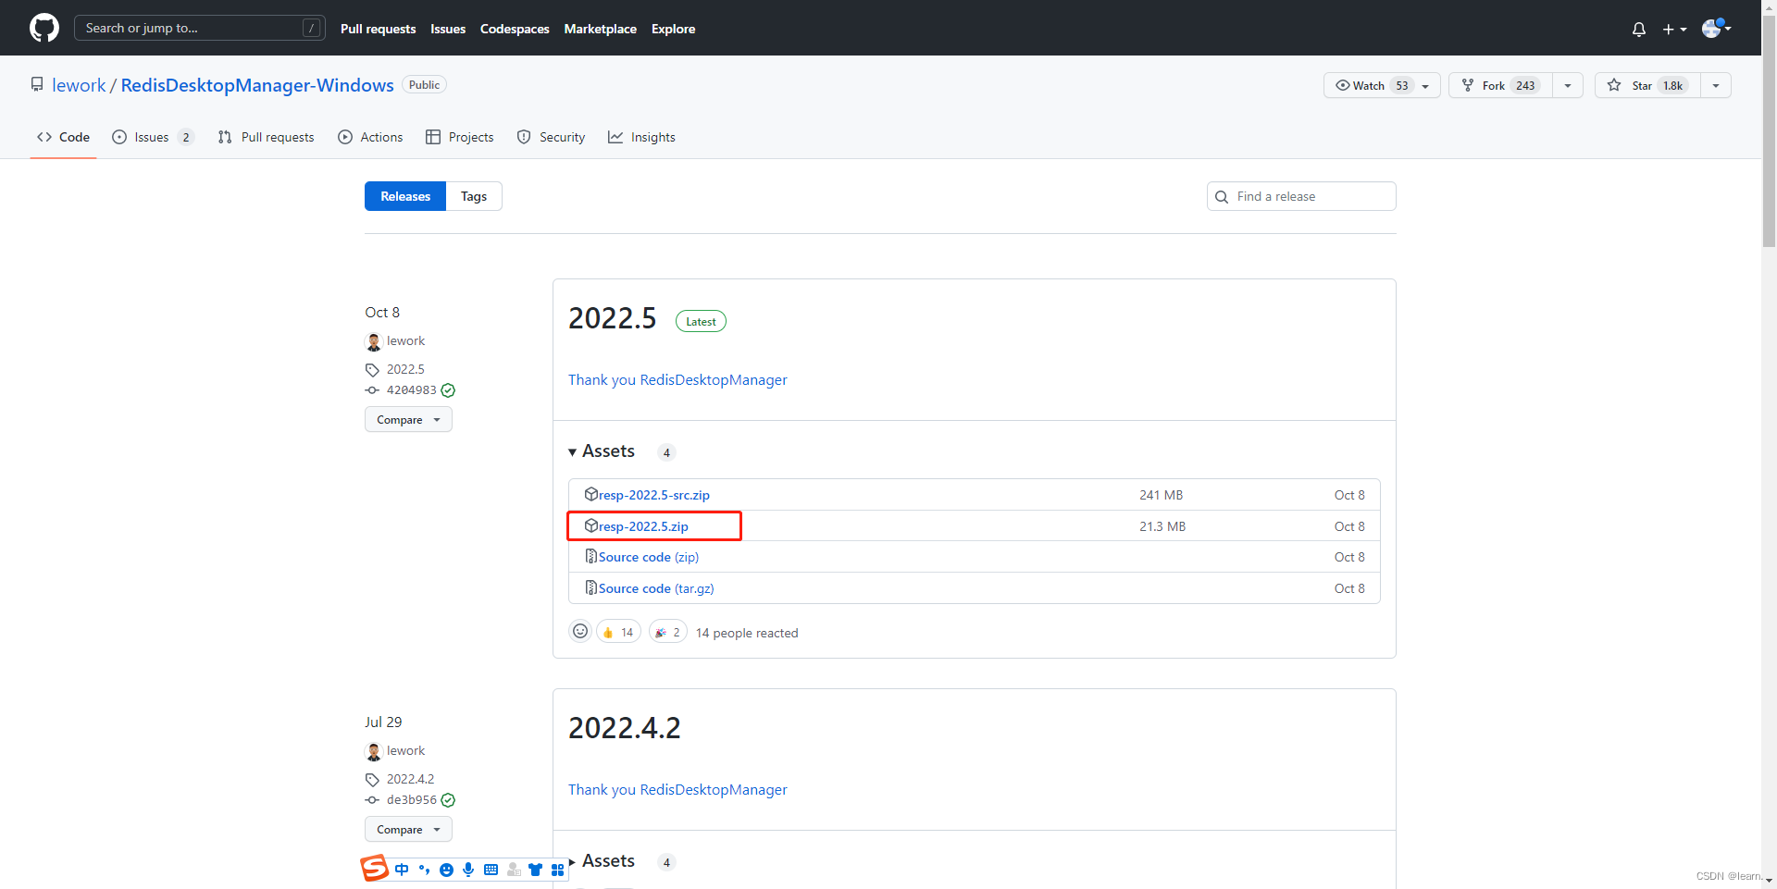This screenshot has height=889, width=1777.
Task: Open the Compare dropdown for release 2022.5
Action: (x=408, y=419)
